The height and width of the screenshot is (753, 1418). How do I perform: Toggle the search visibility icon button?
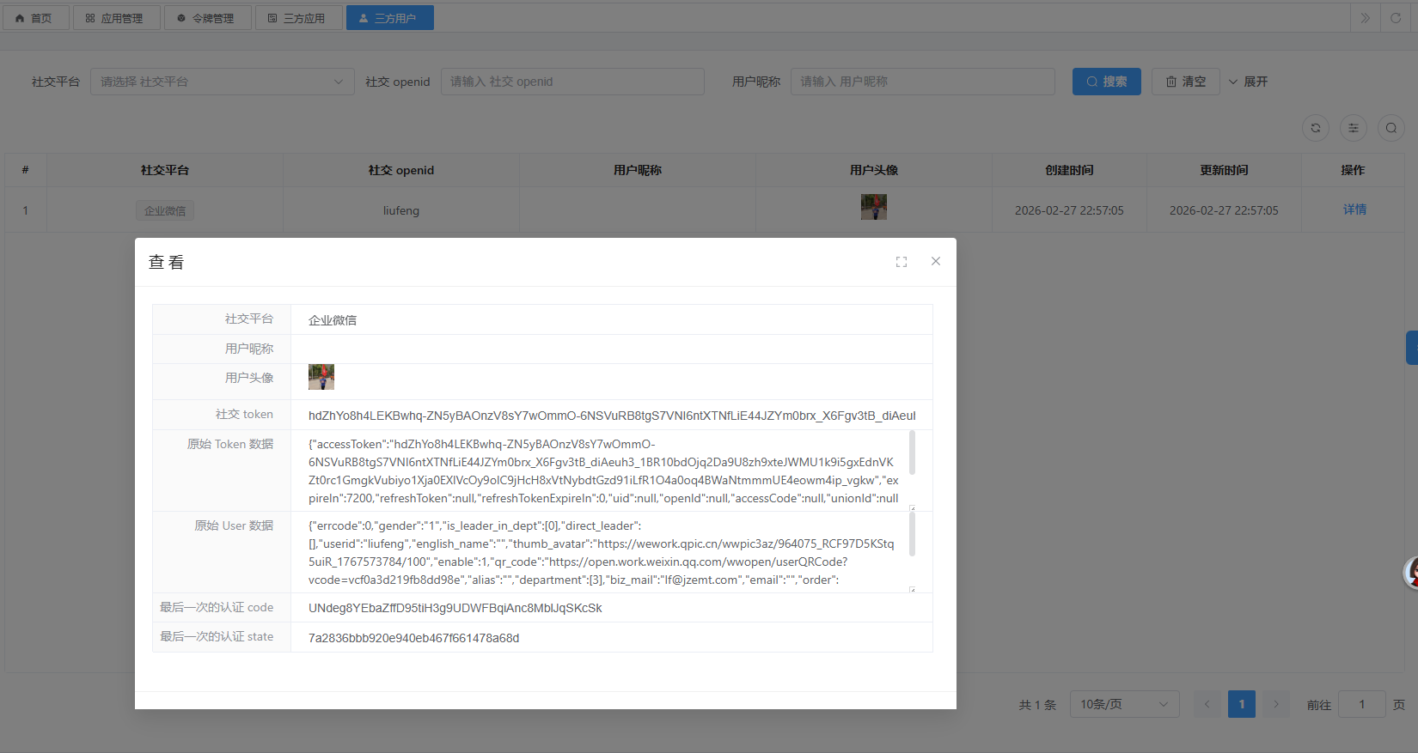coord(1390,128)
